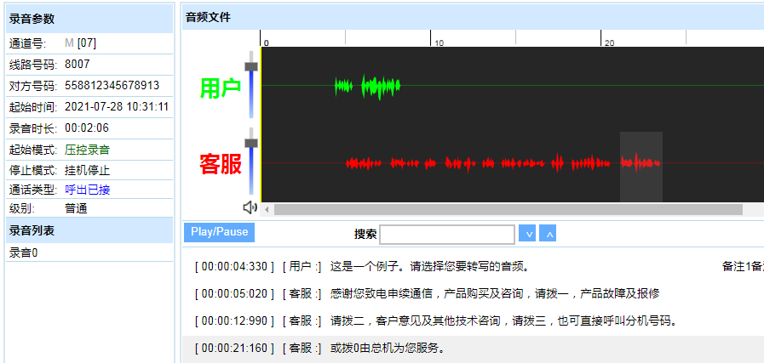The height and width of the screenshot is (363, 764).
Task: Click the highlighted segment in 客服 waveform
Action: pos(640,167)
